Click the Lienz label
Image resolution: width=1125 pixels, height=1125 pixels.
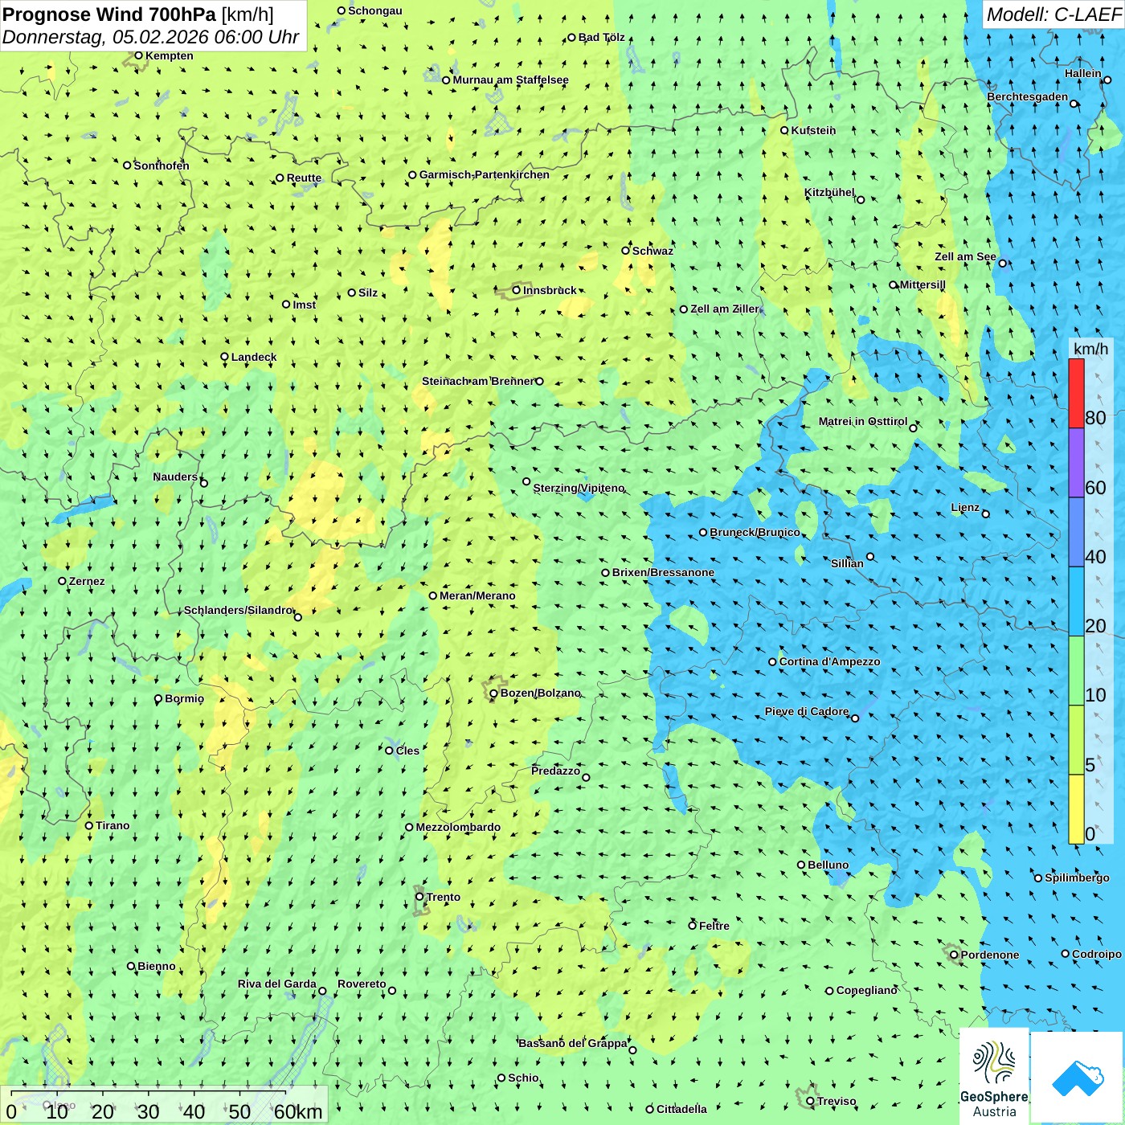click(965, 507)
